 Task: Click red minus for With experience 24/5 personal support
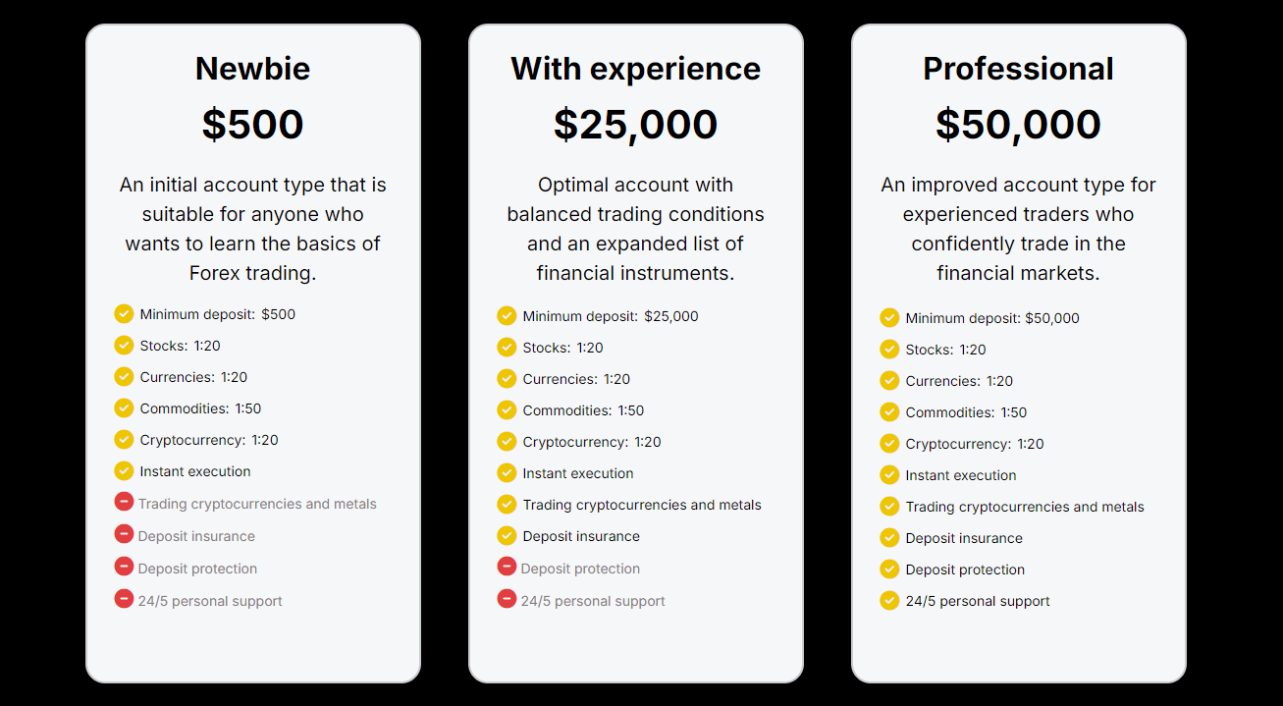507,598
